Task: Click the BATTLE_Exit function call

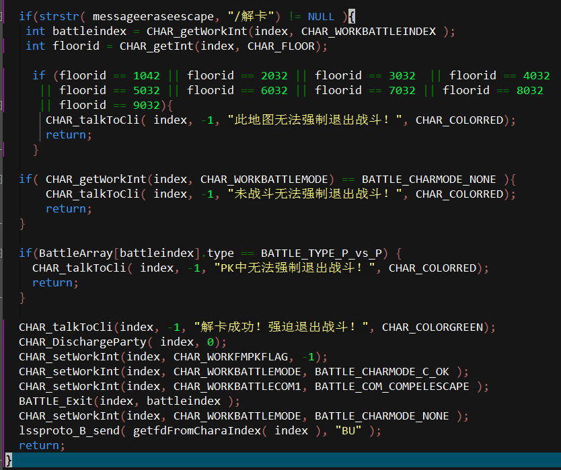Action: (x=56, y=401)
